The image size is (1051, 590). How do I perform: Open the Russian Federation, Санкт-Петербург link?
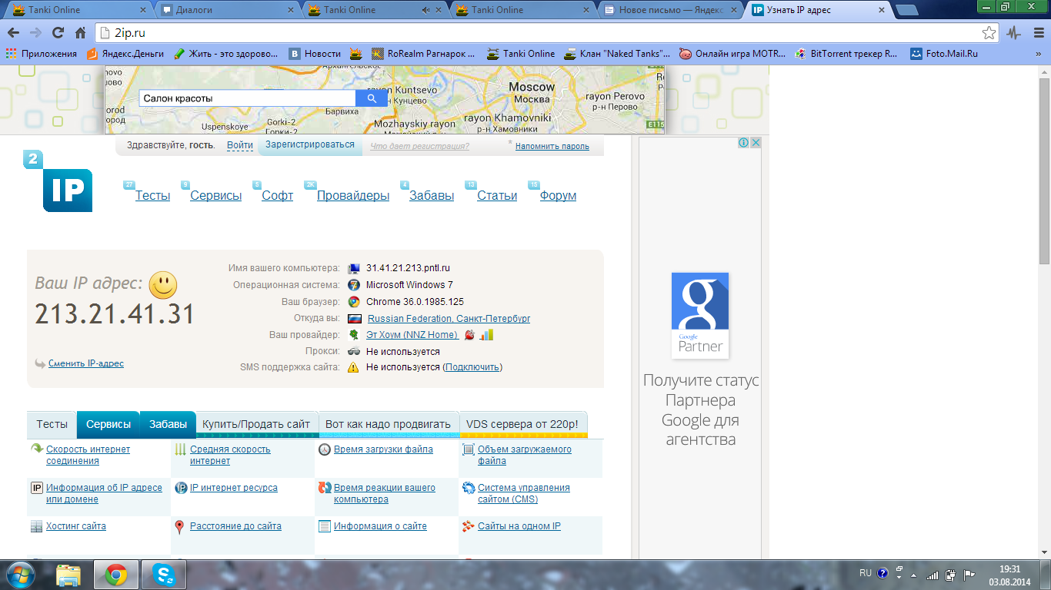click(x=449, y=318)
